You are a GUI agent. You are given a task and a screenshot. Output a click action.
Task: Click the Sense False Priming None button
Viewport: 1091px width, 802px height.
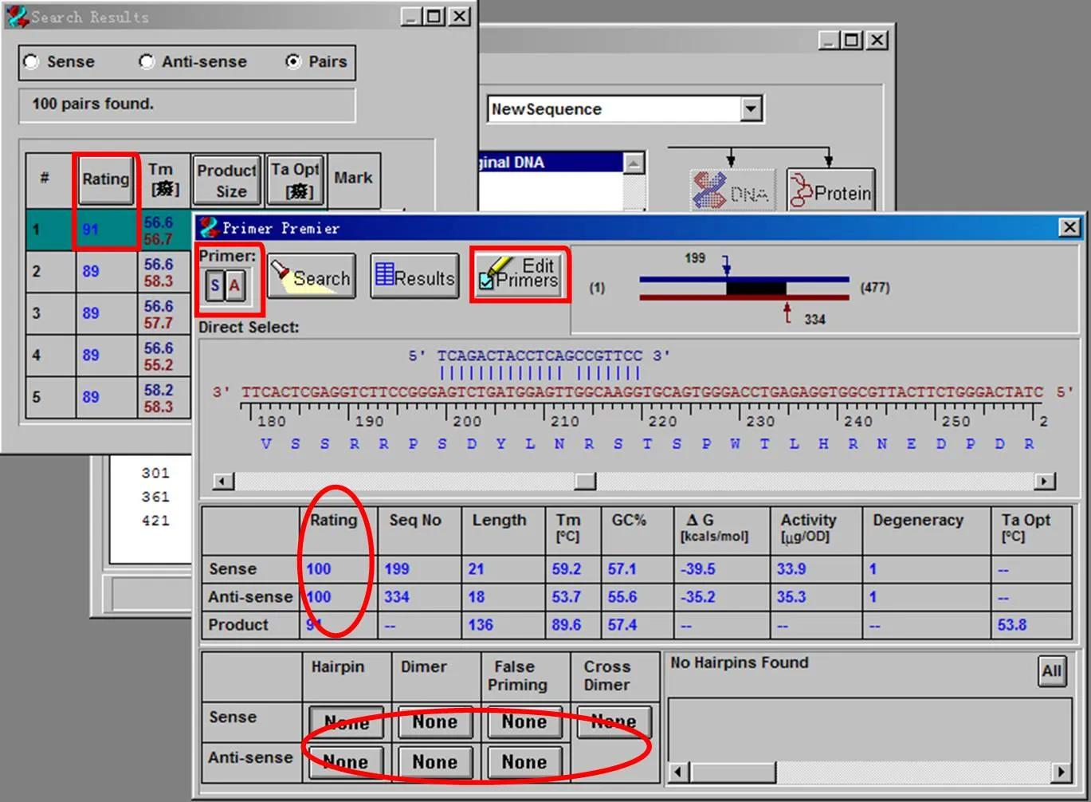524,722
